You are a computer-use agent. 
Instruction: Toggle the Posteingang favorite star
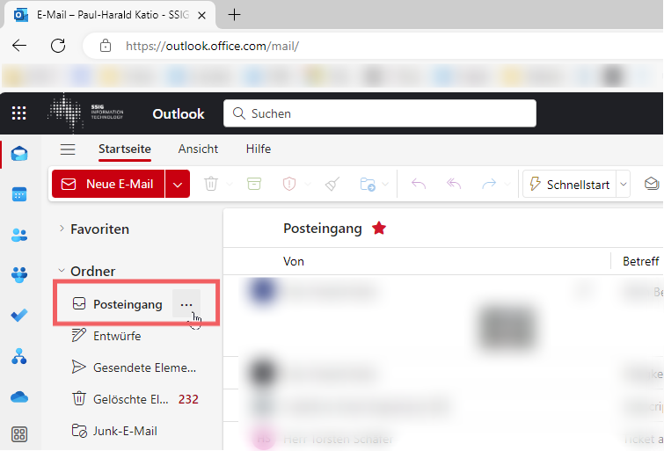tap(378, 229)
